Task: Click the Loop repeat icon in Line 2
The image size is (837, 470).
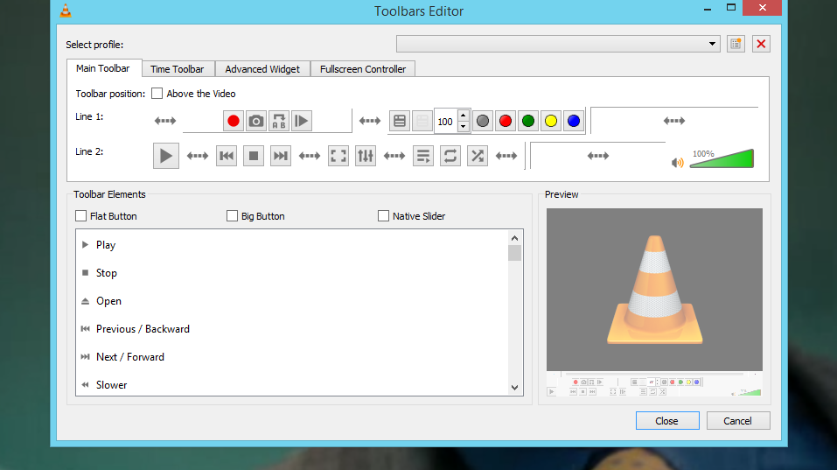Action: pyautogui.click(x=450, y=156)
